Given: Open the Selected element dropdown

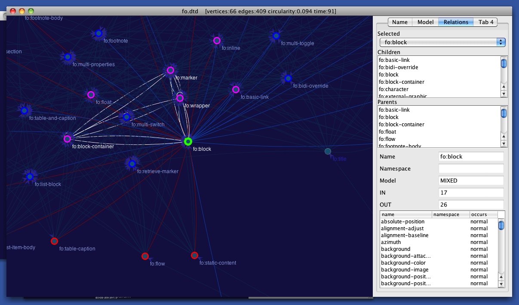Looking at the screenshot, I should point(442,42).
